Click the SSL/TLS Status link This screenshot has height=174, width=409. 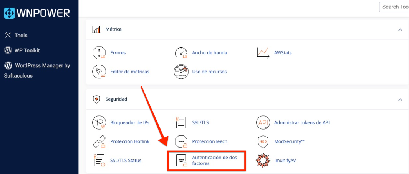click(x=126, y=160)
